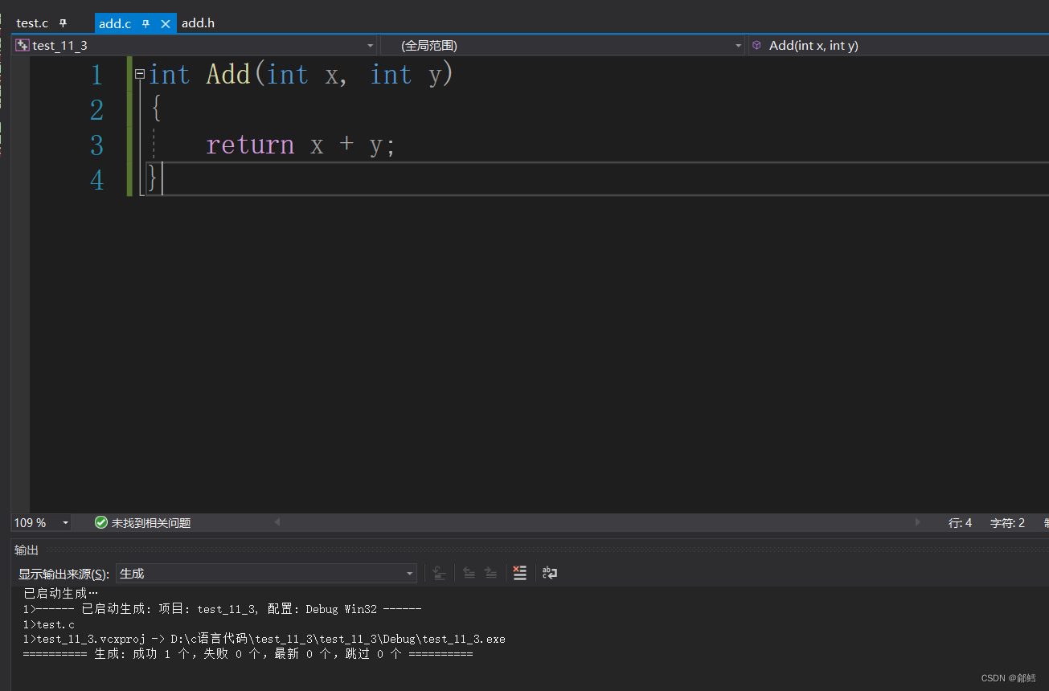1049x691 pixels.
Task: Toggle pin on the test.c tab
Action: click(64, 24)
